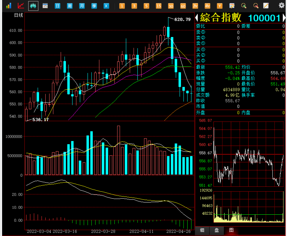Click the 2022-04-11 date on time axis
This screenshot has height=236, width=287.
[141, 231]
